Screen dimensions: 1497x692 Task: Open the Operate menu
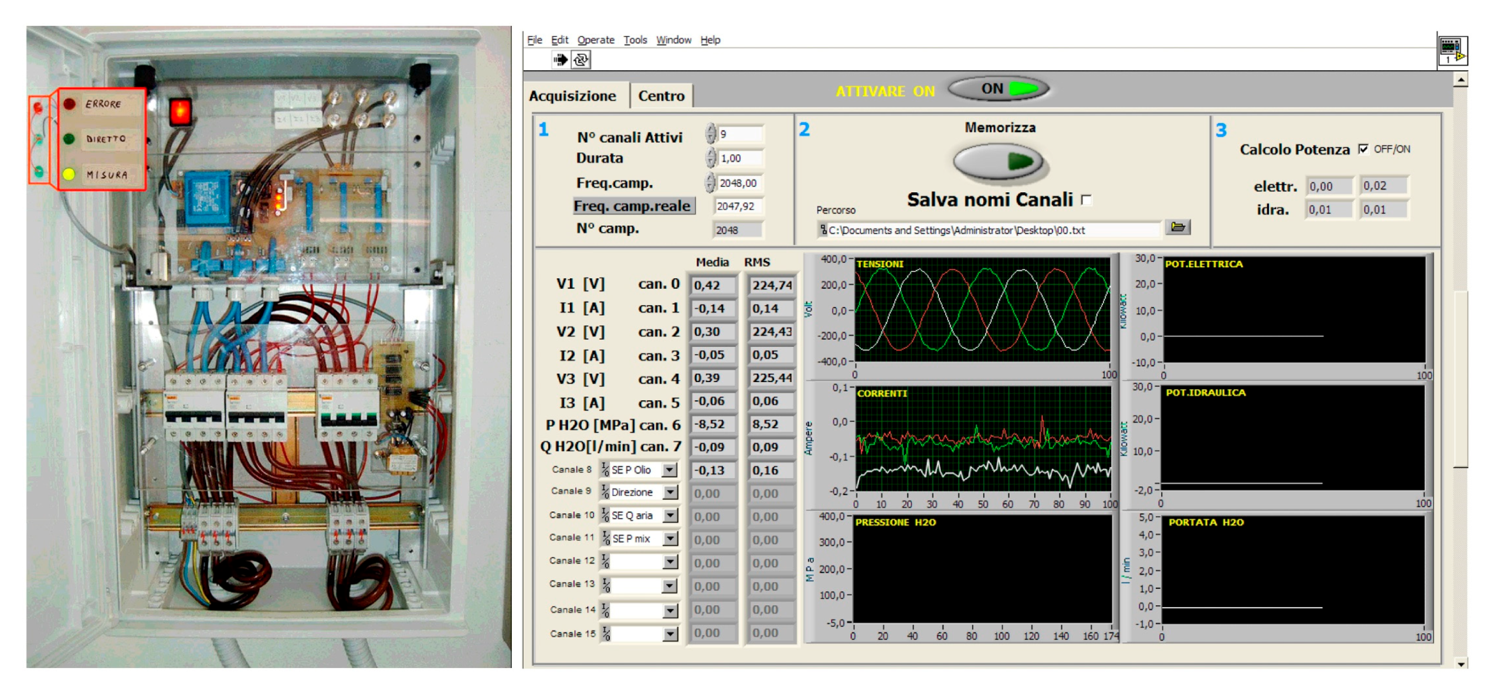pyautogui.click(x=595, y=40)
